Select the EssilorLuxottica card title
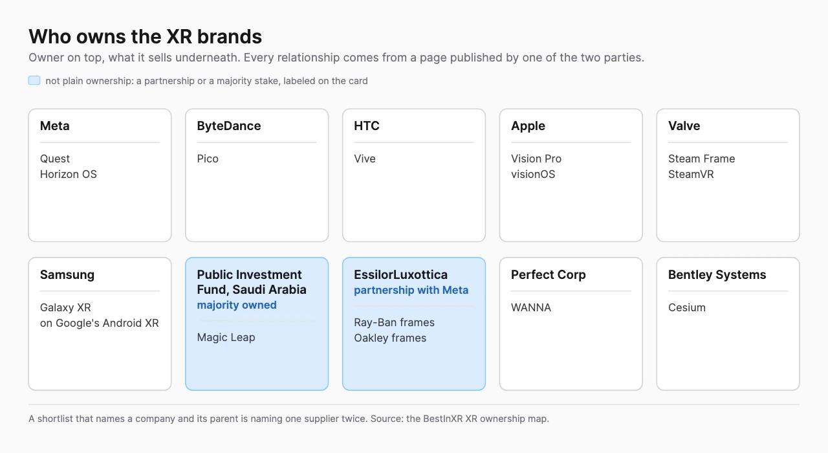The height and width of the screenshot is (453, 828). 401,275
